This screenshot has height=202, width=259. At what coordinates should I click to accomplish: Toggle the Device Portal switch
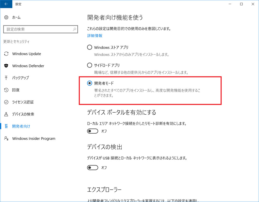click(x=93, y=131)
